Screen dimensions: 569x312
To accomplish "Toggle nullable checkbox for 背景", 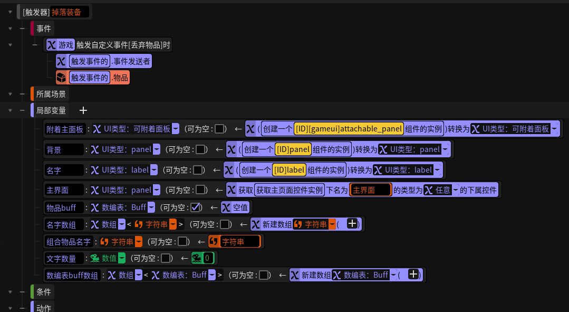I will 200,149.
